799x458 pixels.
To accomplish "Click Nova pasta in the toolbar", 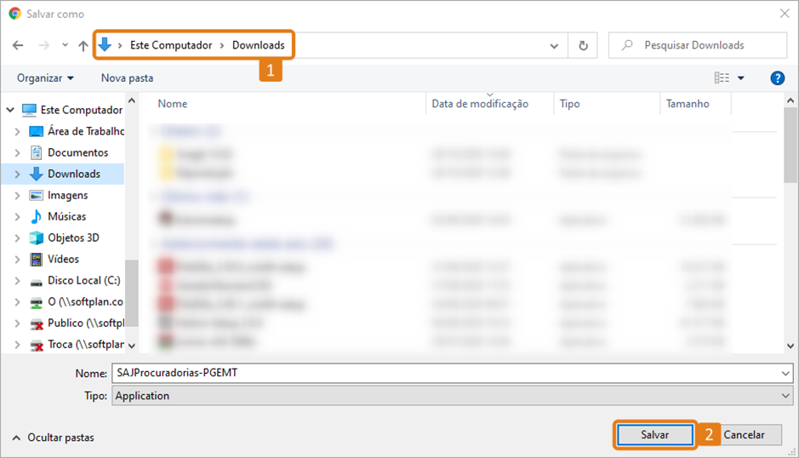I will pos(127,77).
